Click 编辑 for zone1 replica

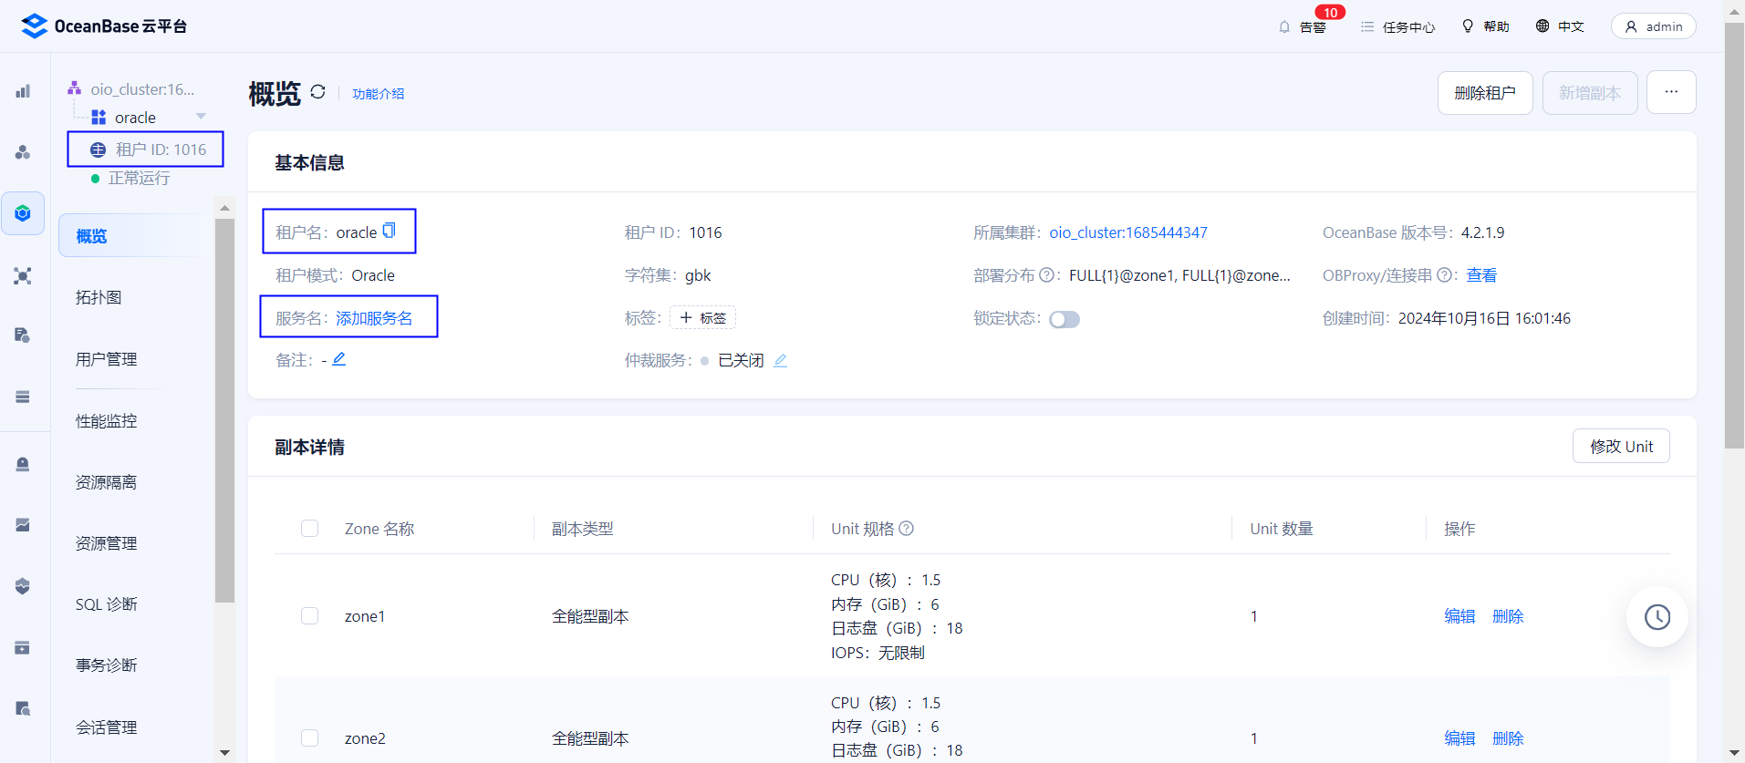click(1459, 616)
